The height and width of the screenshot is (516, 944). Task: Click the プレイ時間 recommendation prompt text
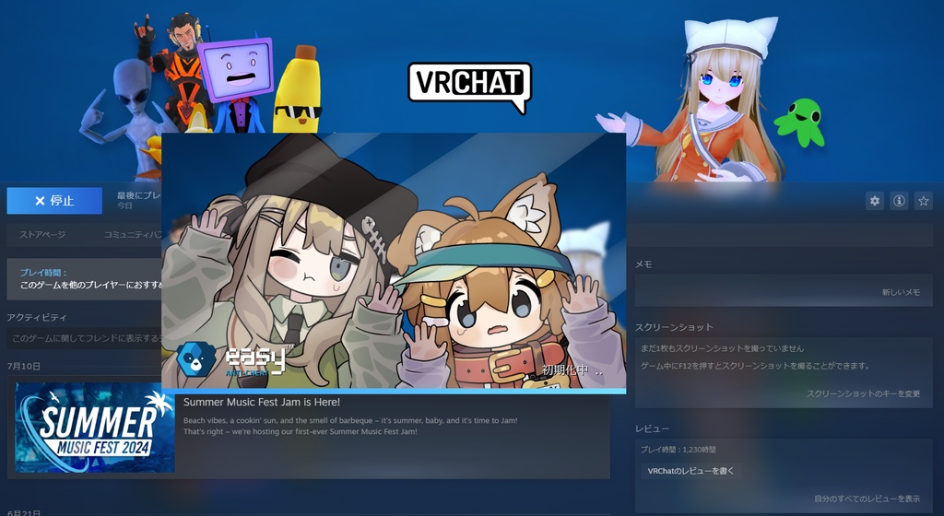[x=90, y=285]
